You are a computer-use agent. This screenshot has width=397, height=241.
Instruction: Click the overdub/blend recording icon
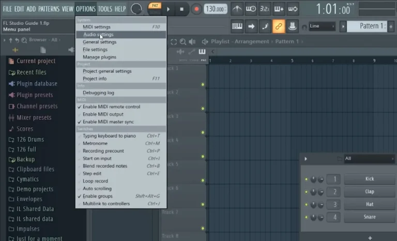coord(279,9)
